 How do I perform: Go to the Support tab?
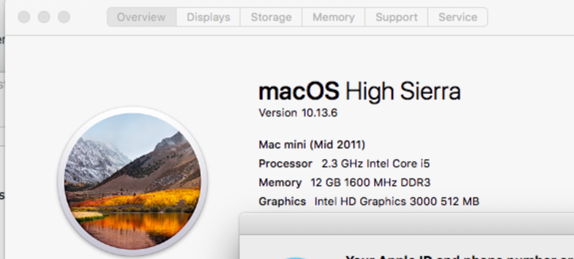click(x=396, y=17)
